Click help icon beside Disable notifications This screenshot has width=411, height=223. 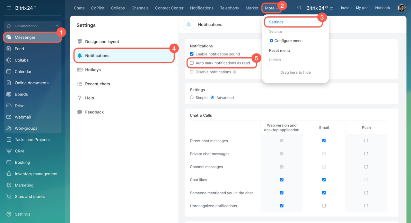point(235,72)
